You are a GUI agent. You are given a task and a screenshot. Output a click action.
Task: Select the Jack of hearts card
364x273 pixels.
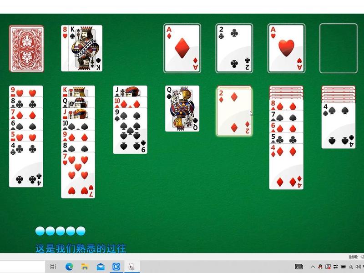point(78,113)
